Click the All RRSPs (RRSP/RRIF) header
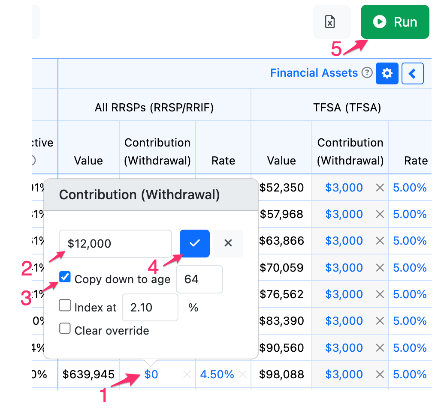Image resolution: width=435 pixels, height=413 pixels. (154, 108)
